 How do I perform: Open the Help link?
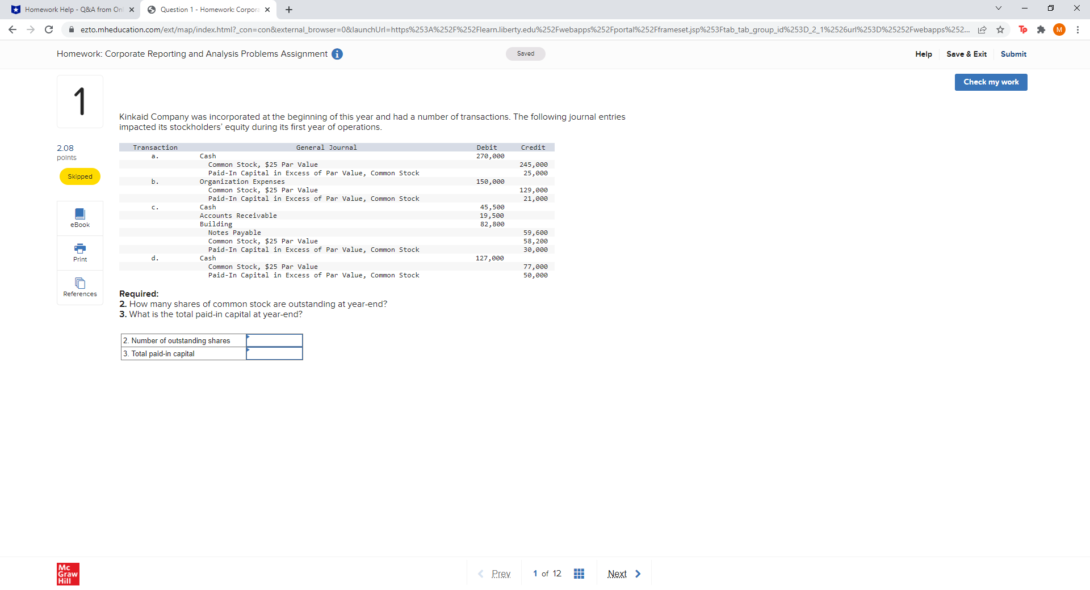click(924, 54)
